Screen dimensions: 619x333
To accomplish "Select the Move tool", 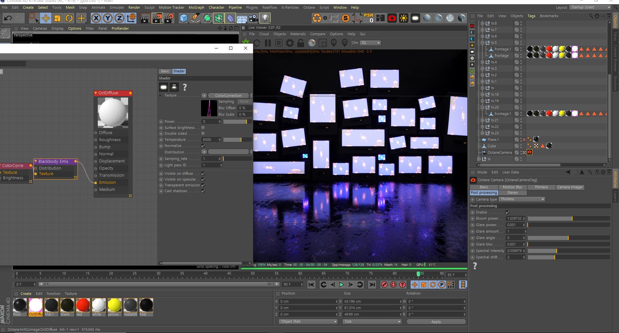I will pos(46,18).
